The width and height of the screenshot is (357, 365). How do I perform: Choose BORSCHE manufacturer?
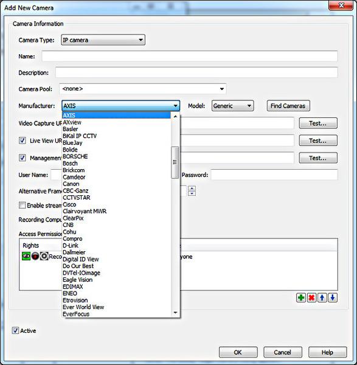116,156
